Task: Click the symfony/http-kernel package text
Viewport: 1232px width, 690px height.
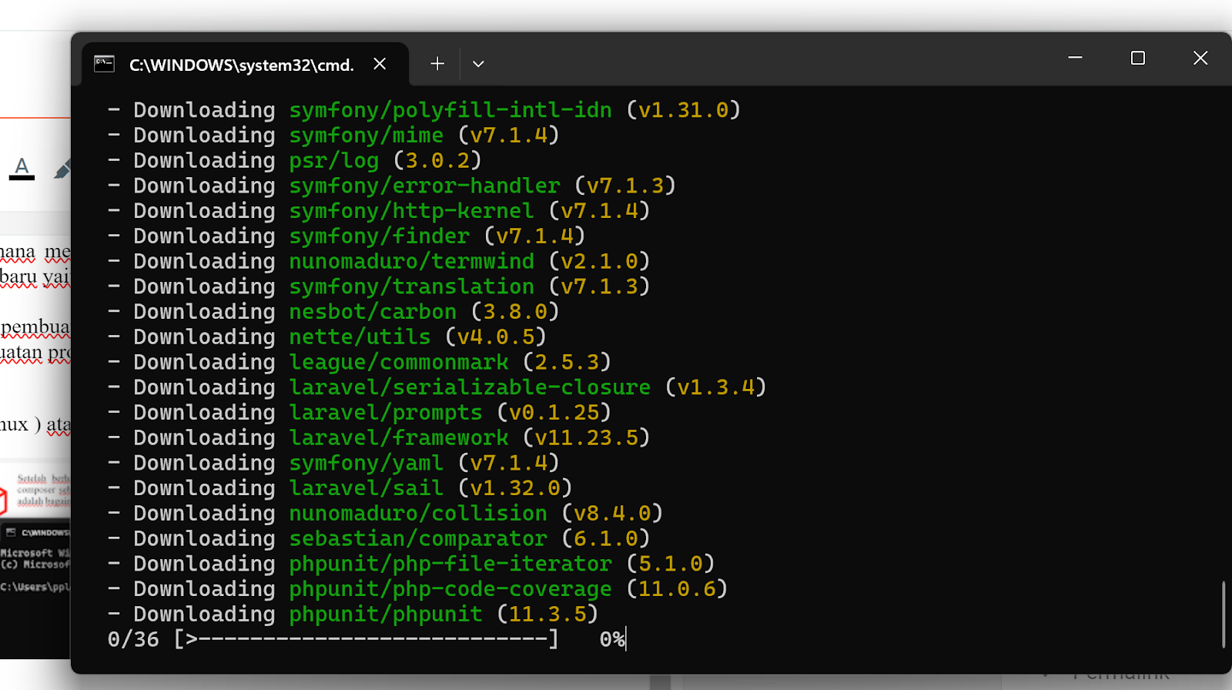Action: [x=412, y=211]
